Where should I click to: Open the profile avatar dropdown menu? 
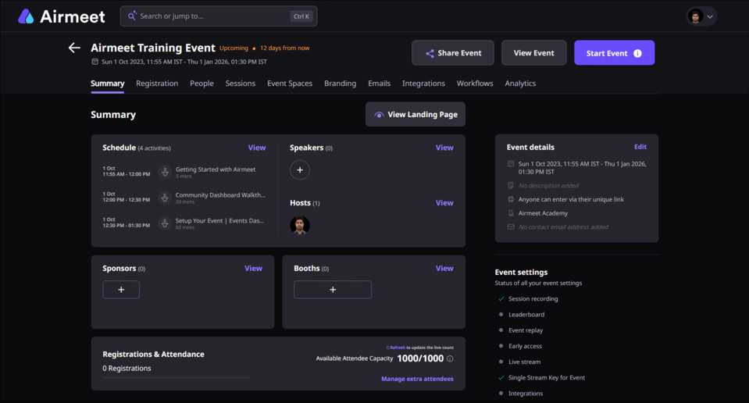(701, 16)
